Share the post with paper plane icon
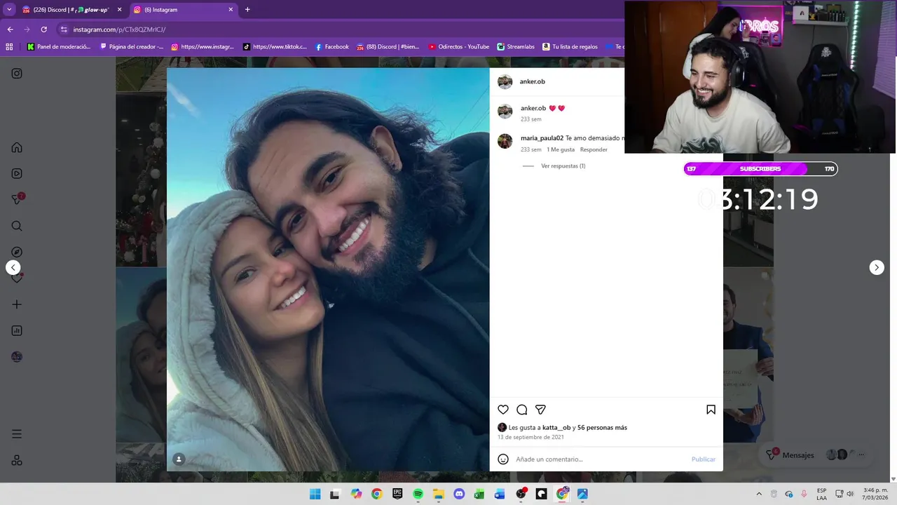The image size is (897, 505). click(x=540, y=410)
